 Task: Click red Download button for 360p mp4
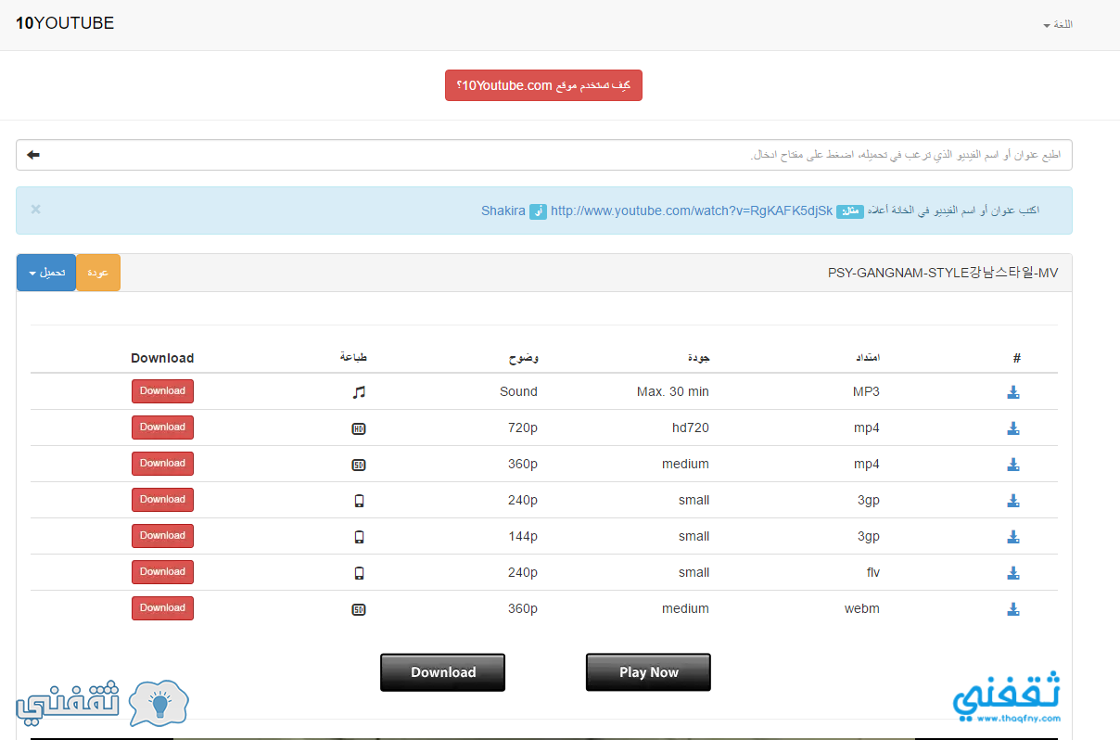(x=162, y=464)
